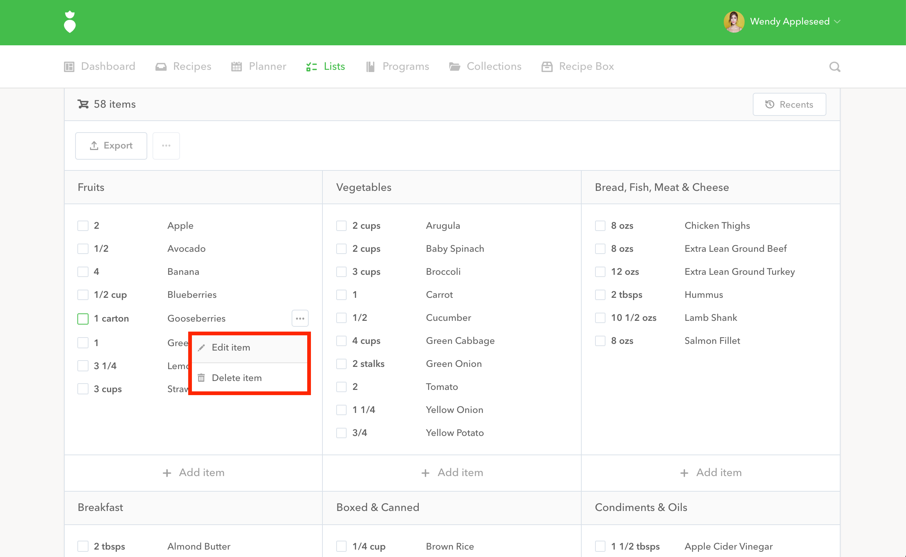This screenshot has width=906, height=557.
Task: Click the search magnifier icon
Action: tap(835, 67)
